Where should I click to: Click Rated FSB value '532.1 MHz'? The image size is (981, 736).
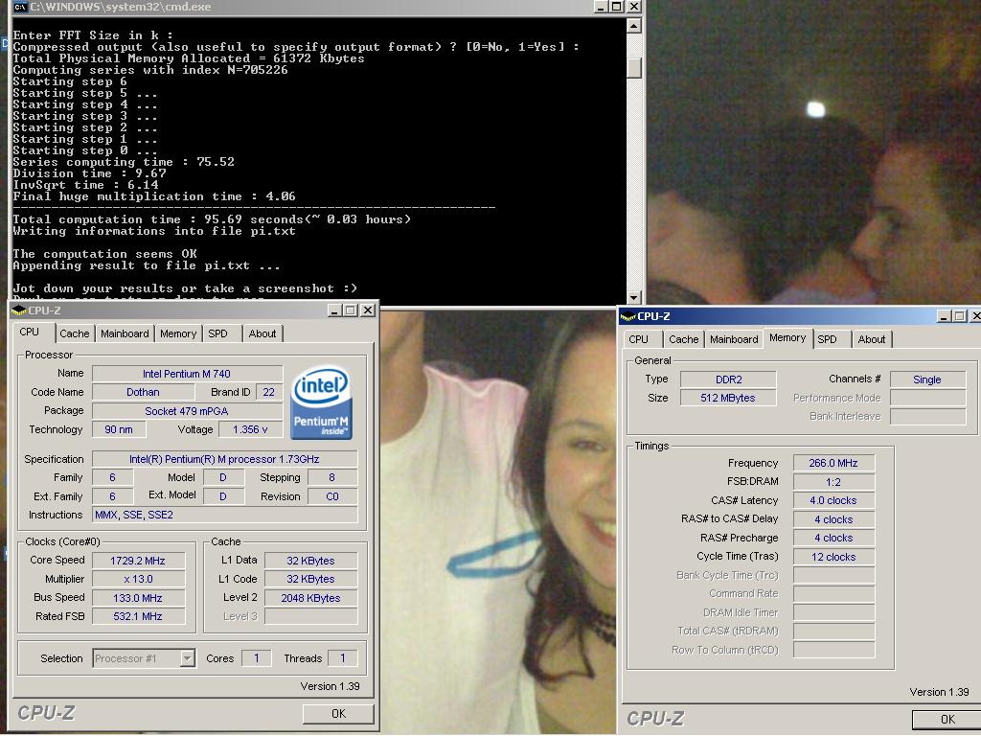point(138,616)
